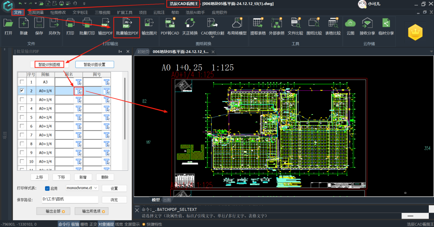Open the 输出全部 button dropdown arrow
The height and width of the screenshot is (227, 434).
63,211
